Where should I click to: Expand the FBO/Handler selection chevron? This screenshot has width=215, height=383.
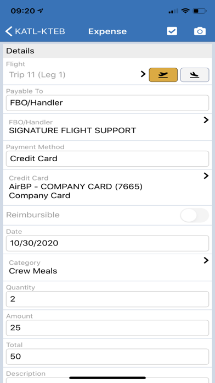pyautogui.click(x=206, y=120)
